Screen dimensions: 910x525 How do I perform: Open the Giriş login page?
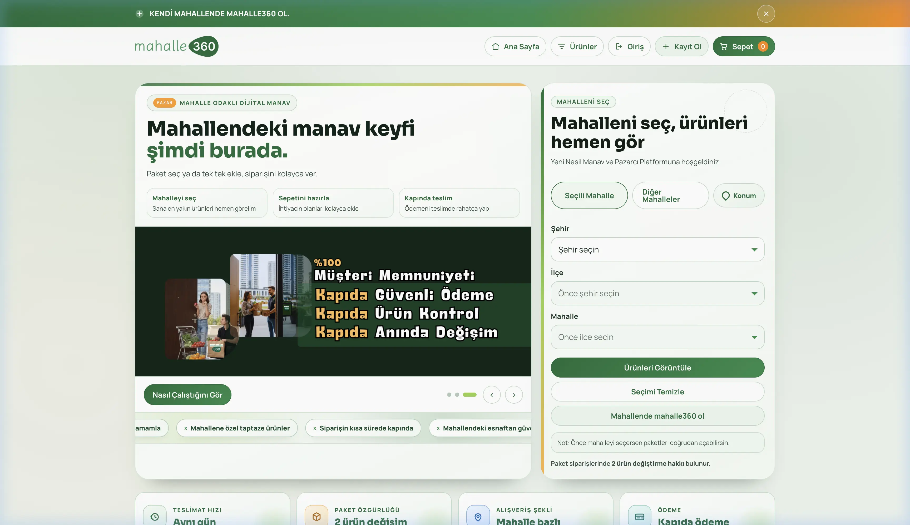[x=629, y=47]
